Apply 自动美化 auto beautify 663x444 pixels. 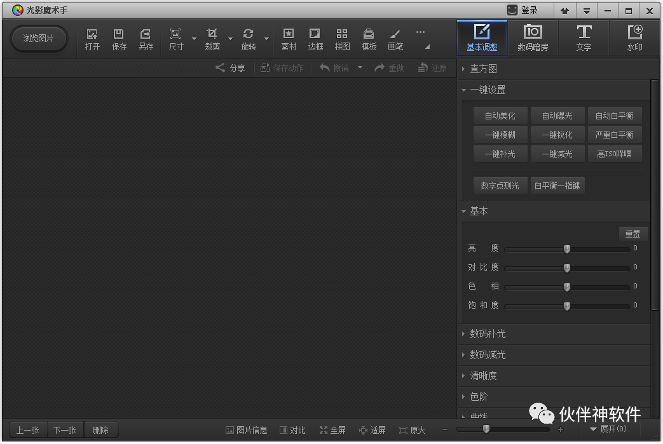[x=500, y=116]
